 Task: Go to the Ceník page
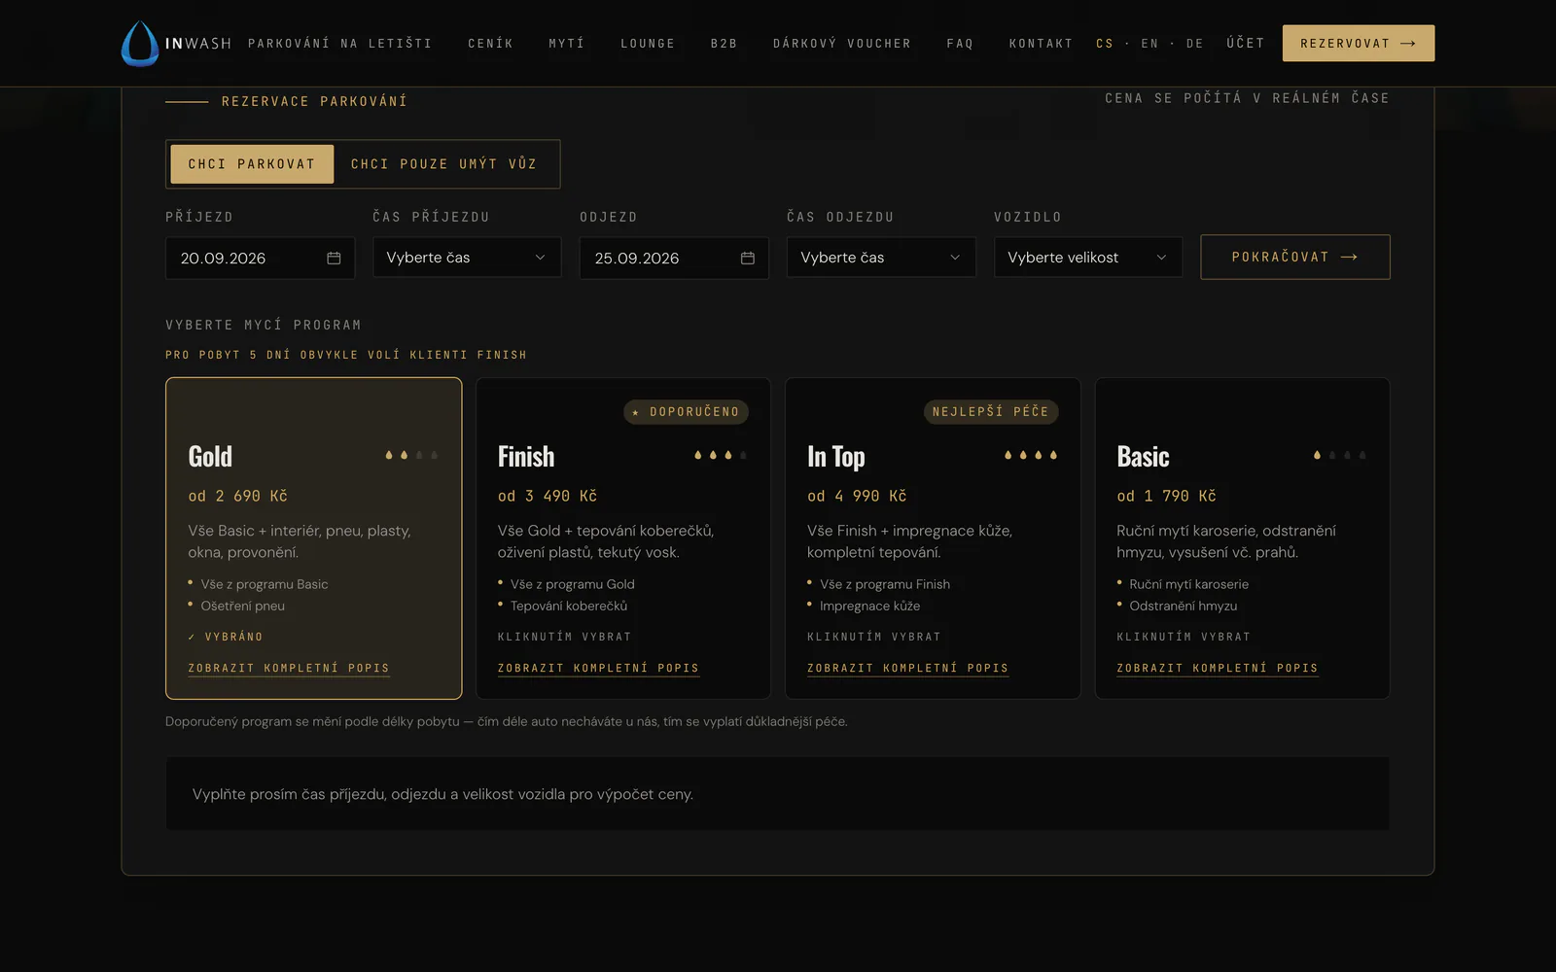point(491,44)
